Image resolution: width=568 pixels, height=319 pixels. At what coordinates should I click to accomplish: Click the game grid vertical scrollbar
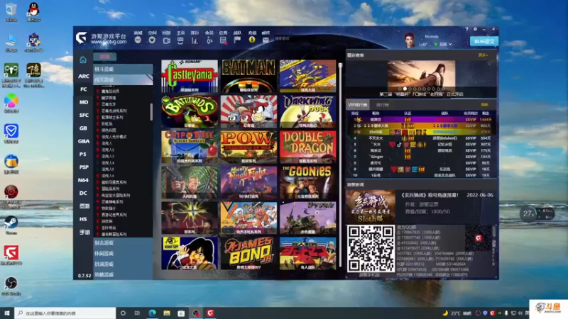coord(340,164)
